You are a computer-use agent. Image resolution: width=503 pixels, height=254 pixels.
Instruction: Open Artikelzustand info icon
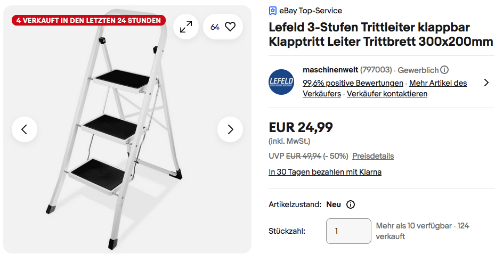tap(351, 204)
